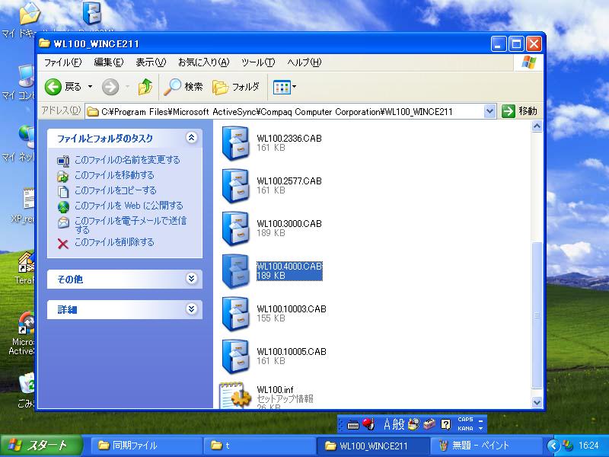Click the IME keyboard icon on language bar
This screenshot has width=609, height=457.
(352, 425)
